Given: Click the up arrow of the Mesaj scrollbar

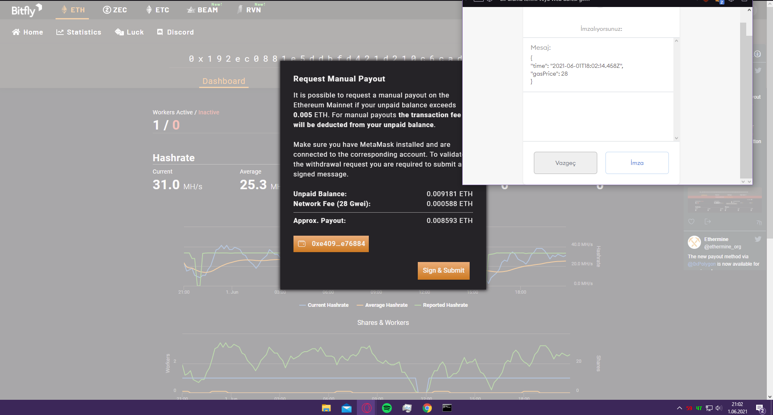Looking at the screenshot, I should point(676,41).
